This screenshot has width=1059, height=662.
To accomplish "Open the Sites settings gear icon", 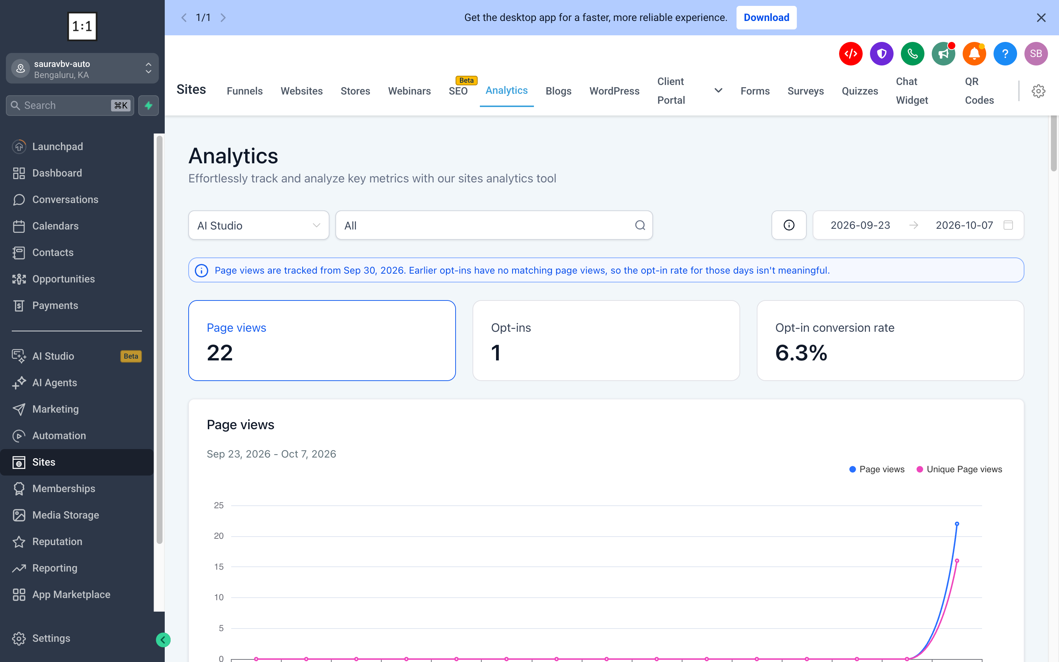I will (1038, 91).
